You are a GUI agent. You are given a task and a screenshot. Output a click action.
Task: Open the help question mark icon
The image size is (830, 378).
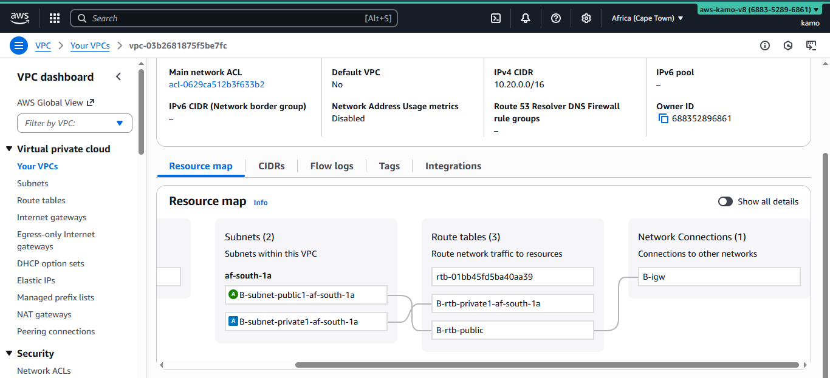[x=555, y=18]
